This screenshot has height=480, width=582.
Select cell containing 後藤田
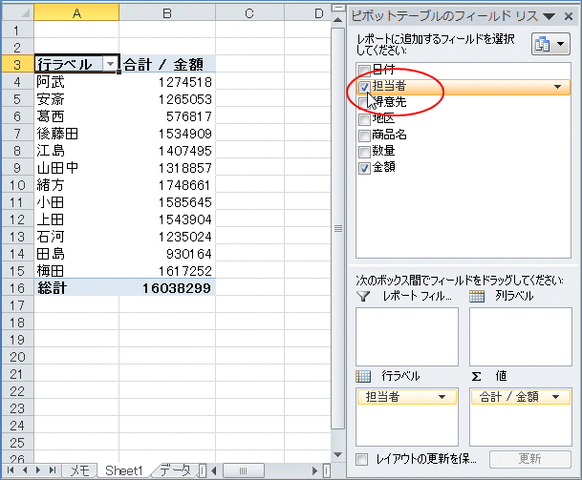point(76,134)
